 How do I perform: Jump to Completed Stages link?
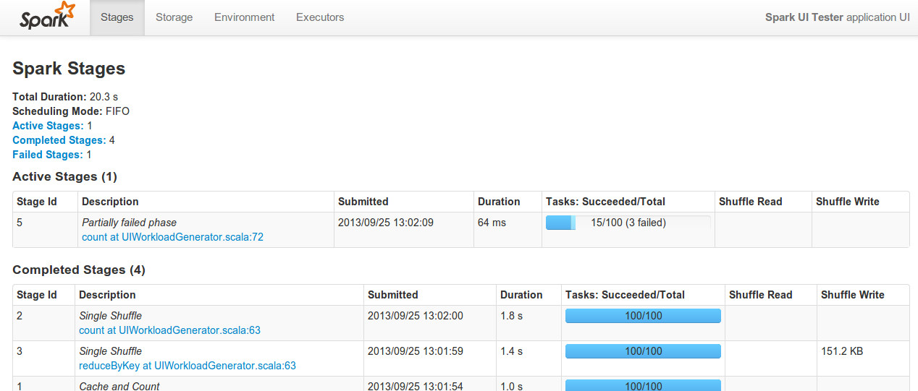click(x=59, y=140)
